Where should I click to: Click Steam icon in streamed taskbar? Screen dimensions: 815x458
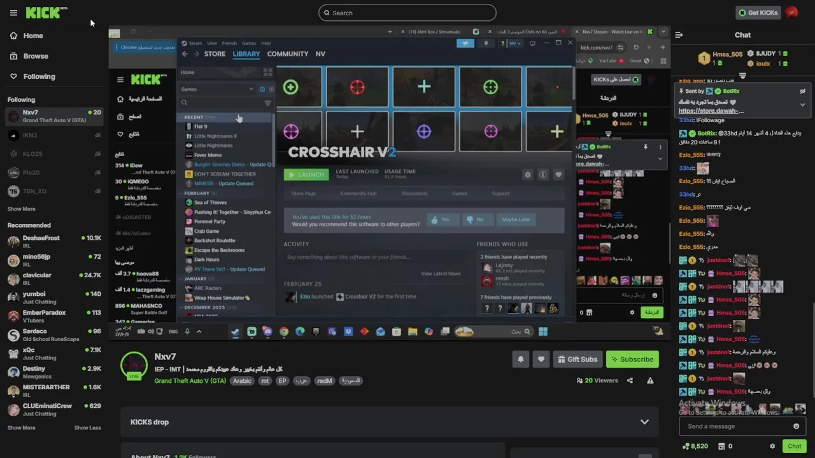click(x=236, y=331)
